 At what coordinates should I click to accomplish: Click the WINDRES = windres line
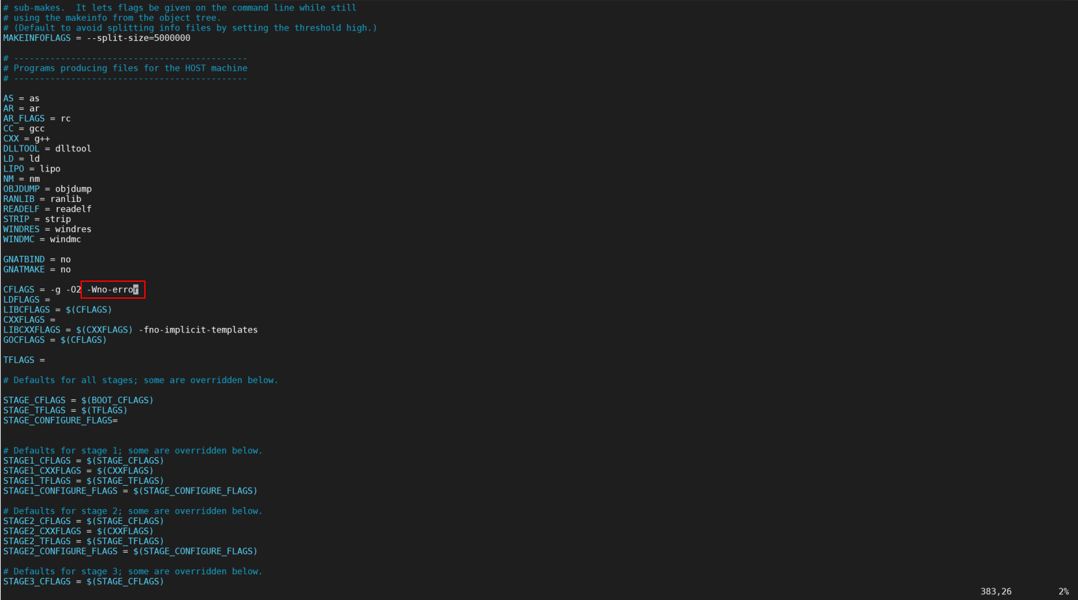tap(47, 229)
